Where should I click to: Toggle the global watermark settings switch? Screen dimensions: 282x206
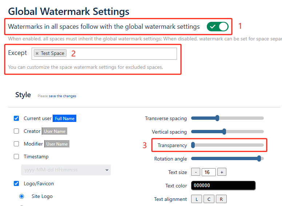(x=217, y=27)
